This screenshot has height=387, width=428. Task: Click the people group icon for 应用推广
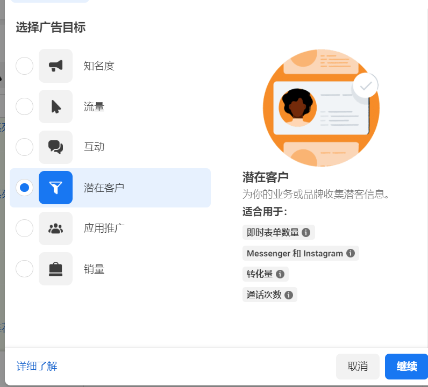[x=56, y=228]
